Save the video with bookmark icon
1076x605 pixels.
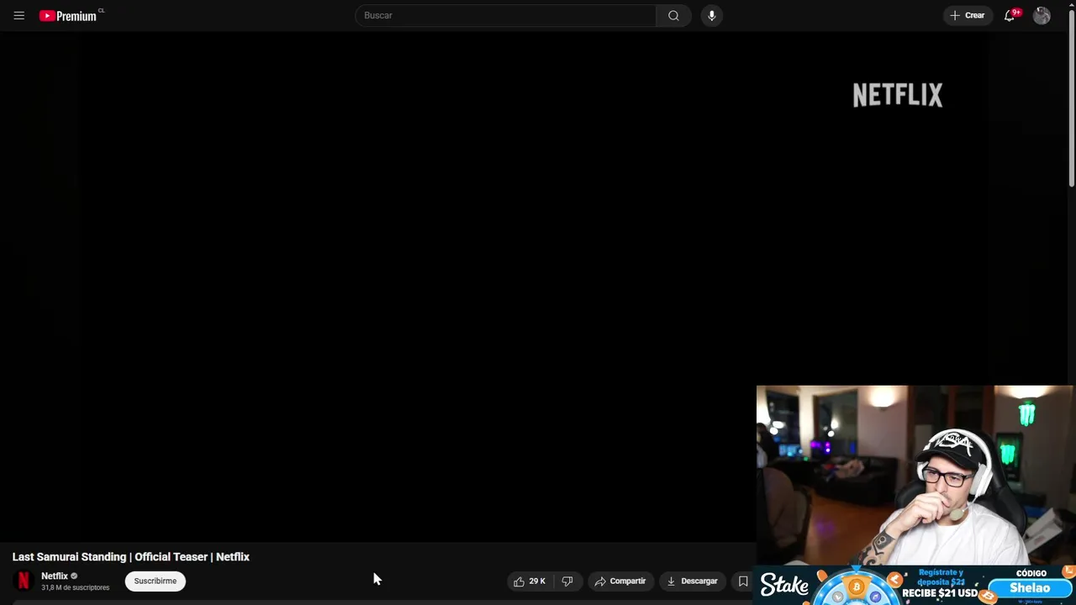(x=743, y=581)
